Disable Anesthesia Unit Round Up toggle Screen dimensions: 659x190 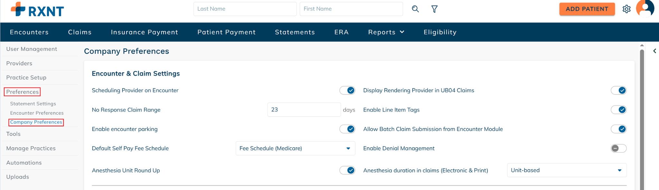(x=347, y=170)
